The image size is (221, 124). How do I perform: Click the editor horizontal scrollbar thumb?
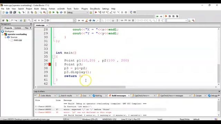point(81,87)
